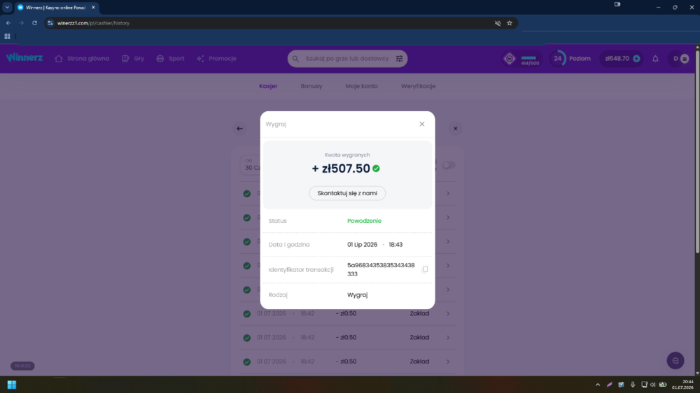Switch to the Weryfikacje tab
The height and width of the screenshot is (393, 700).
pyautogui.click(x=418, y=86)
